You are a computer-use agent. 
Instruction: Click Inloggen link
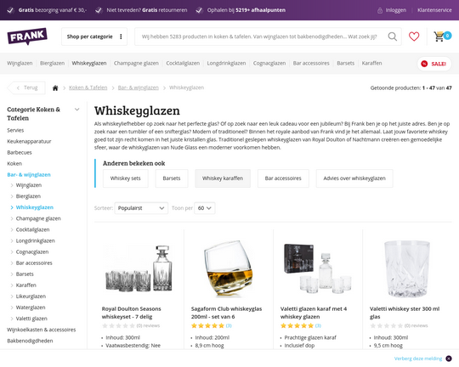coord(396,10)
